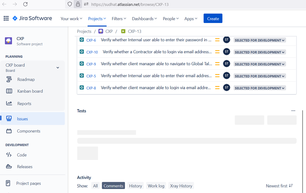Viewport: 306px width, 193px height.
Task: Open linked issue CXP-5
Action: [x=91, y=76]
